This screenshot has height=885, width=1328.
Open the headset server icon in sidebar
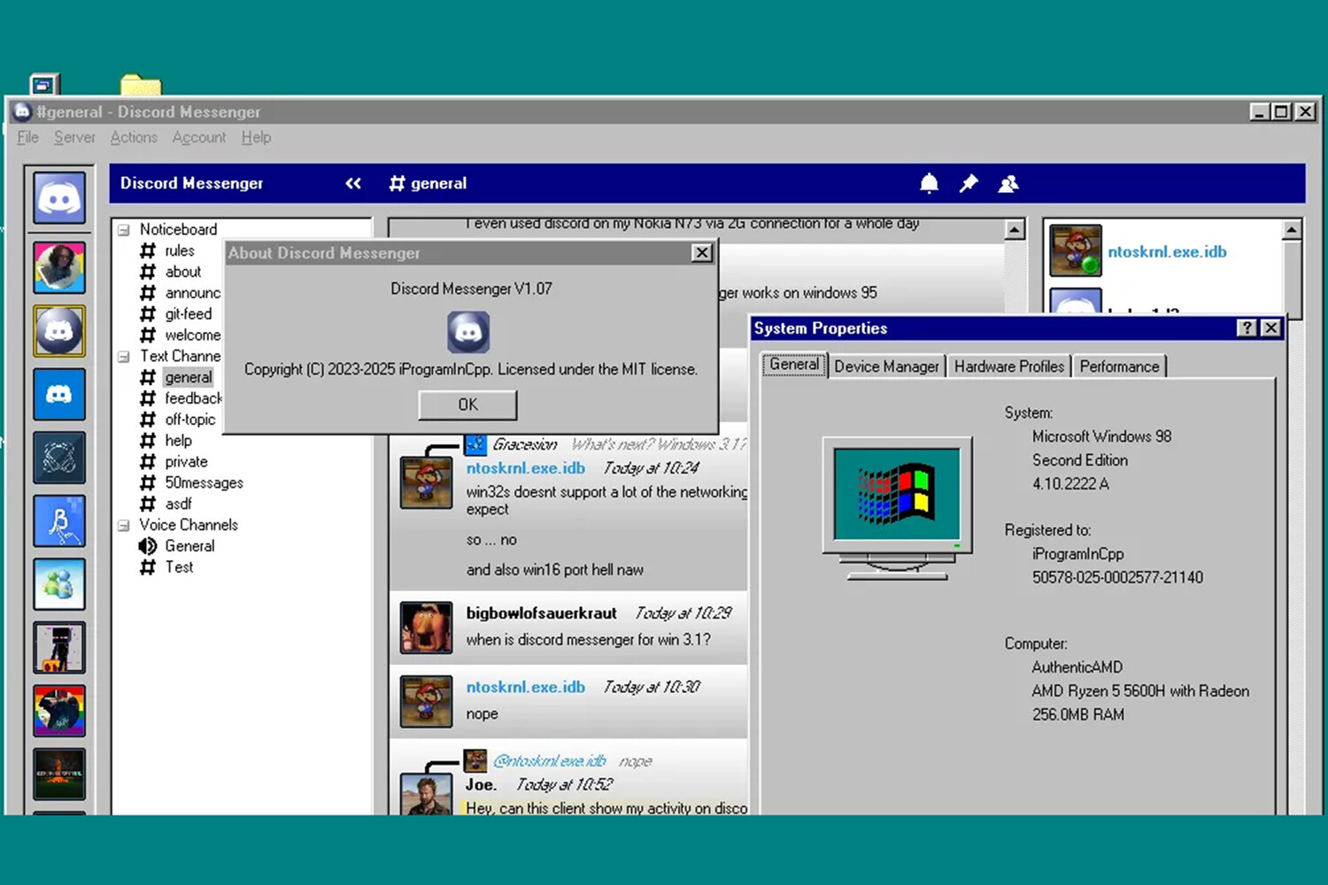coord(59,458)
